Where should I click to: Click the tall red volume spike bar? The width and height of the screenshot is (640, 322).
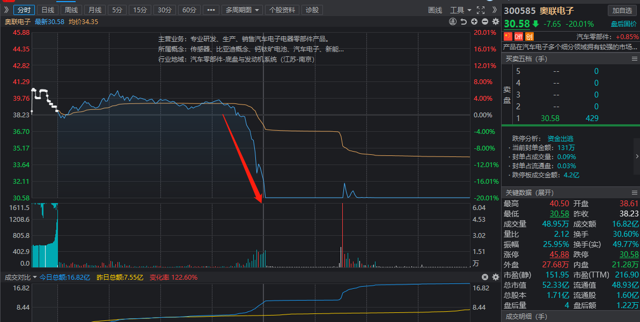(x=342, y=235)
